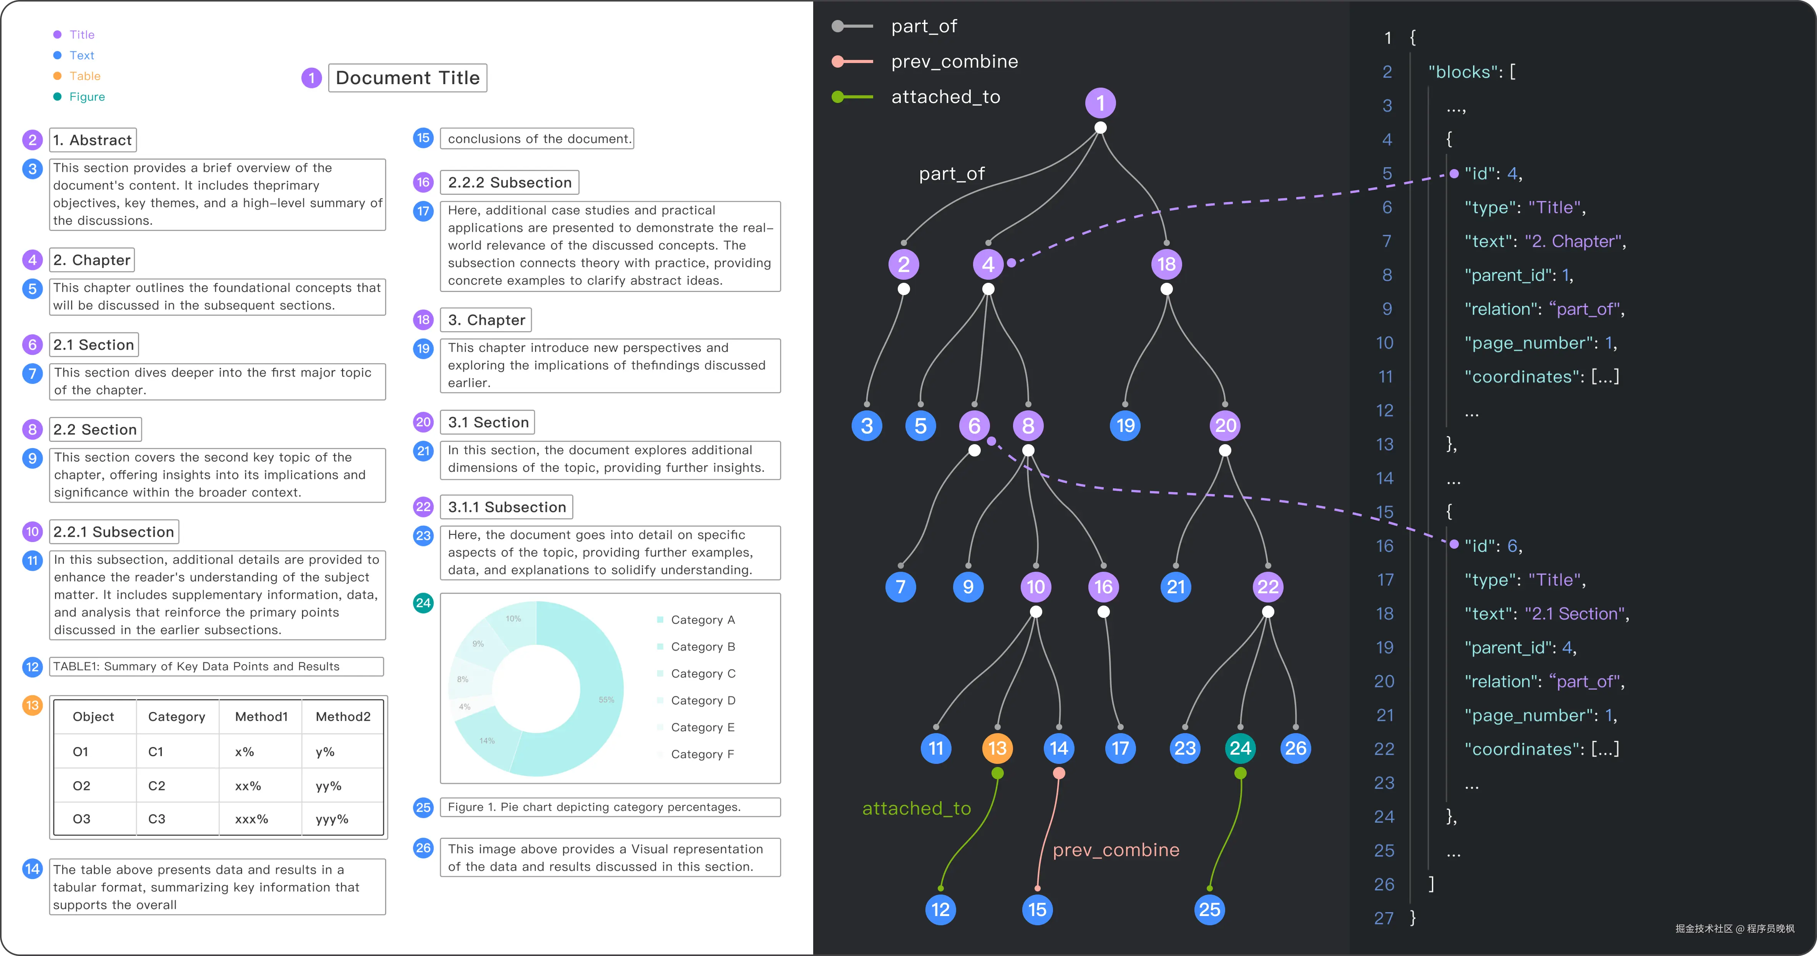This screenshot has width=1817, height=956.
Task: Select purple tree node 18
Action: pyautogui.click(x=1166, y=264)
